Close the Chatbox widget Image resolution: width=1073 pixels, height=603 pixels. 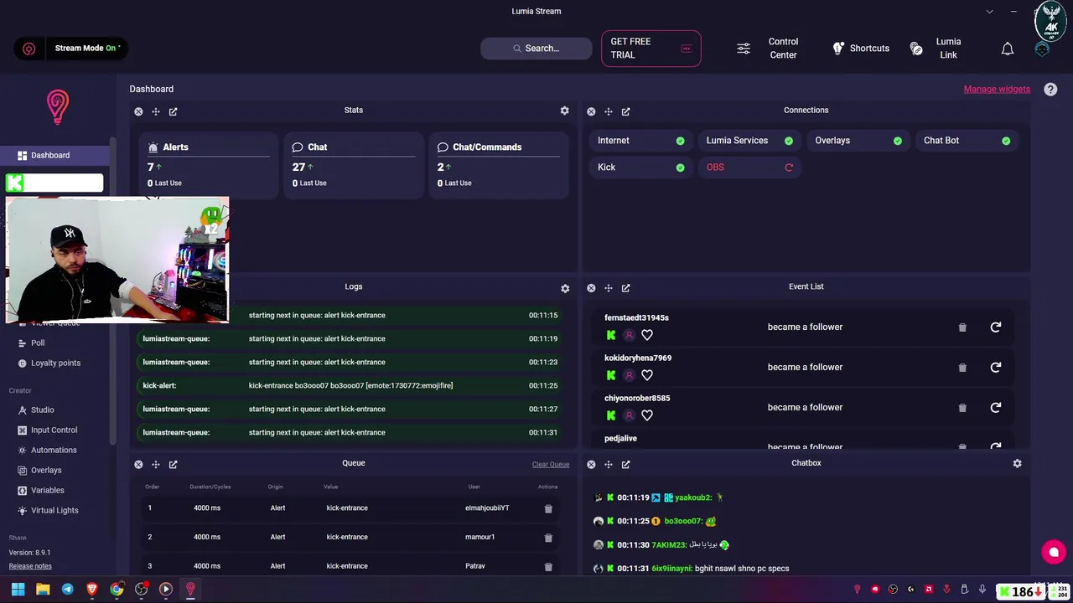point(591,465)
